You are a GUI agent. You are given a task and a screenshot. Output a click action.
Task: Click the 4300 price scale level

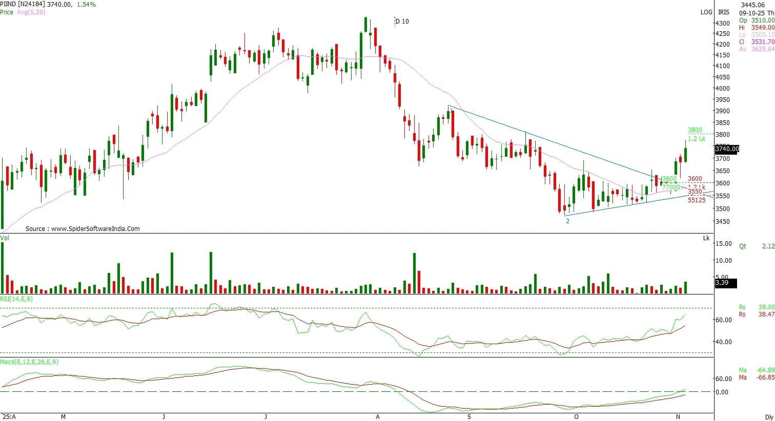tap(722, 24)
